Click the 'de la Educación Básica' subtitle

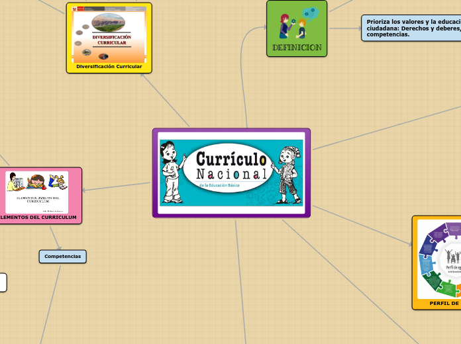(x=219, y=185)
